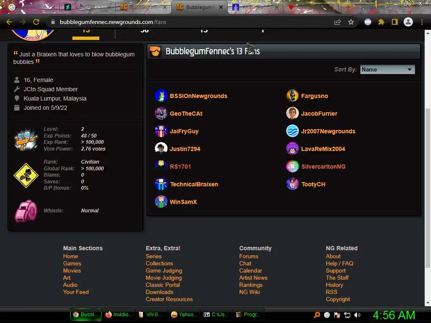Image resolution: width=431 pixels, height=323 pixels.
Task: Click the striped extension icon beside the star
Action: [x=368, y=22]
